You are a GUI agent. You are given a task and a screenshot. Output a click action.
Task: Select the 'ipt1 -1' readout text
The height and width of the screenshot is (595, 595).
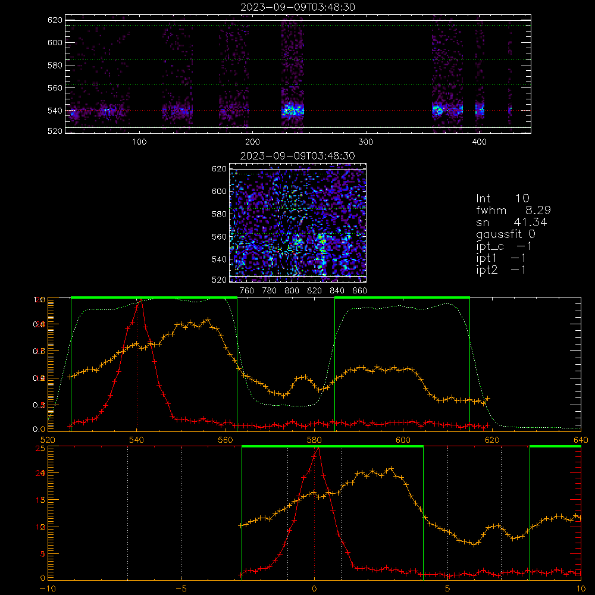(x=501, y=258)
